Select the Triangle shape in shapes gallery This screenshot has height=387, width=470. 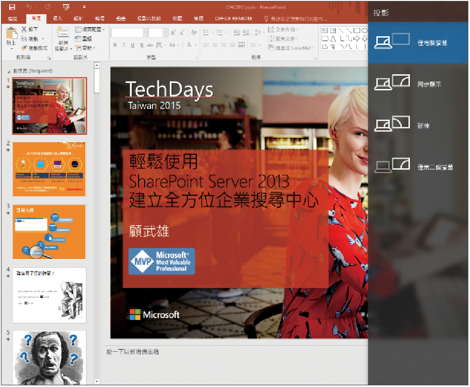333,39
